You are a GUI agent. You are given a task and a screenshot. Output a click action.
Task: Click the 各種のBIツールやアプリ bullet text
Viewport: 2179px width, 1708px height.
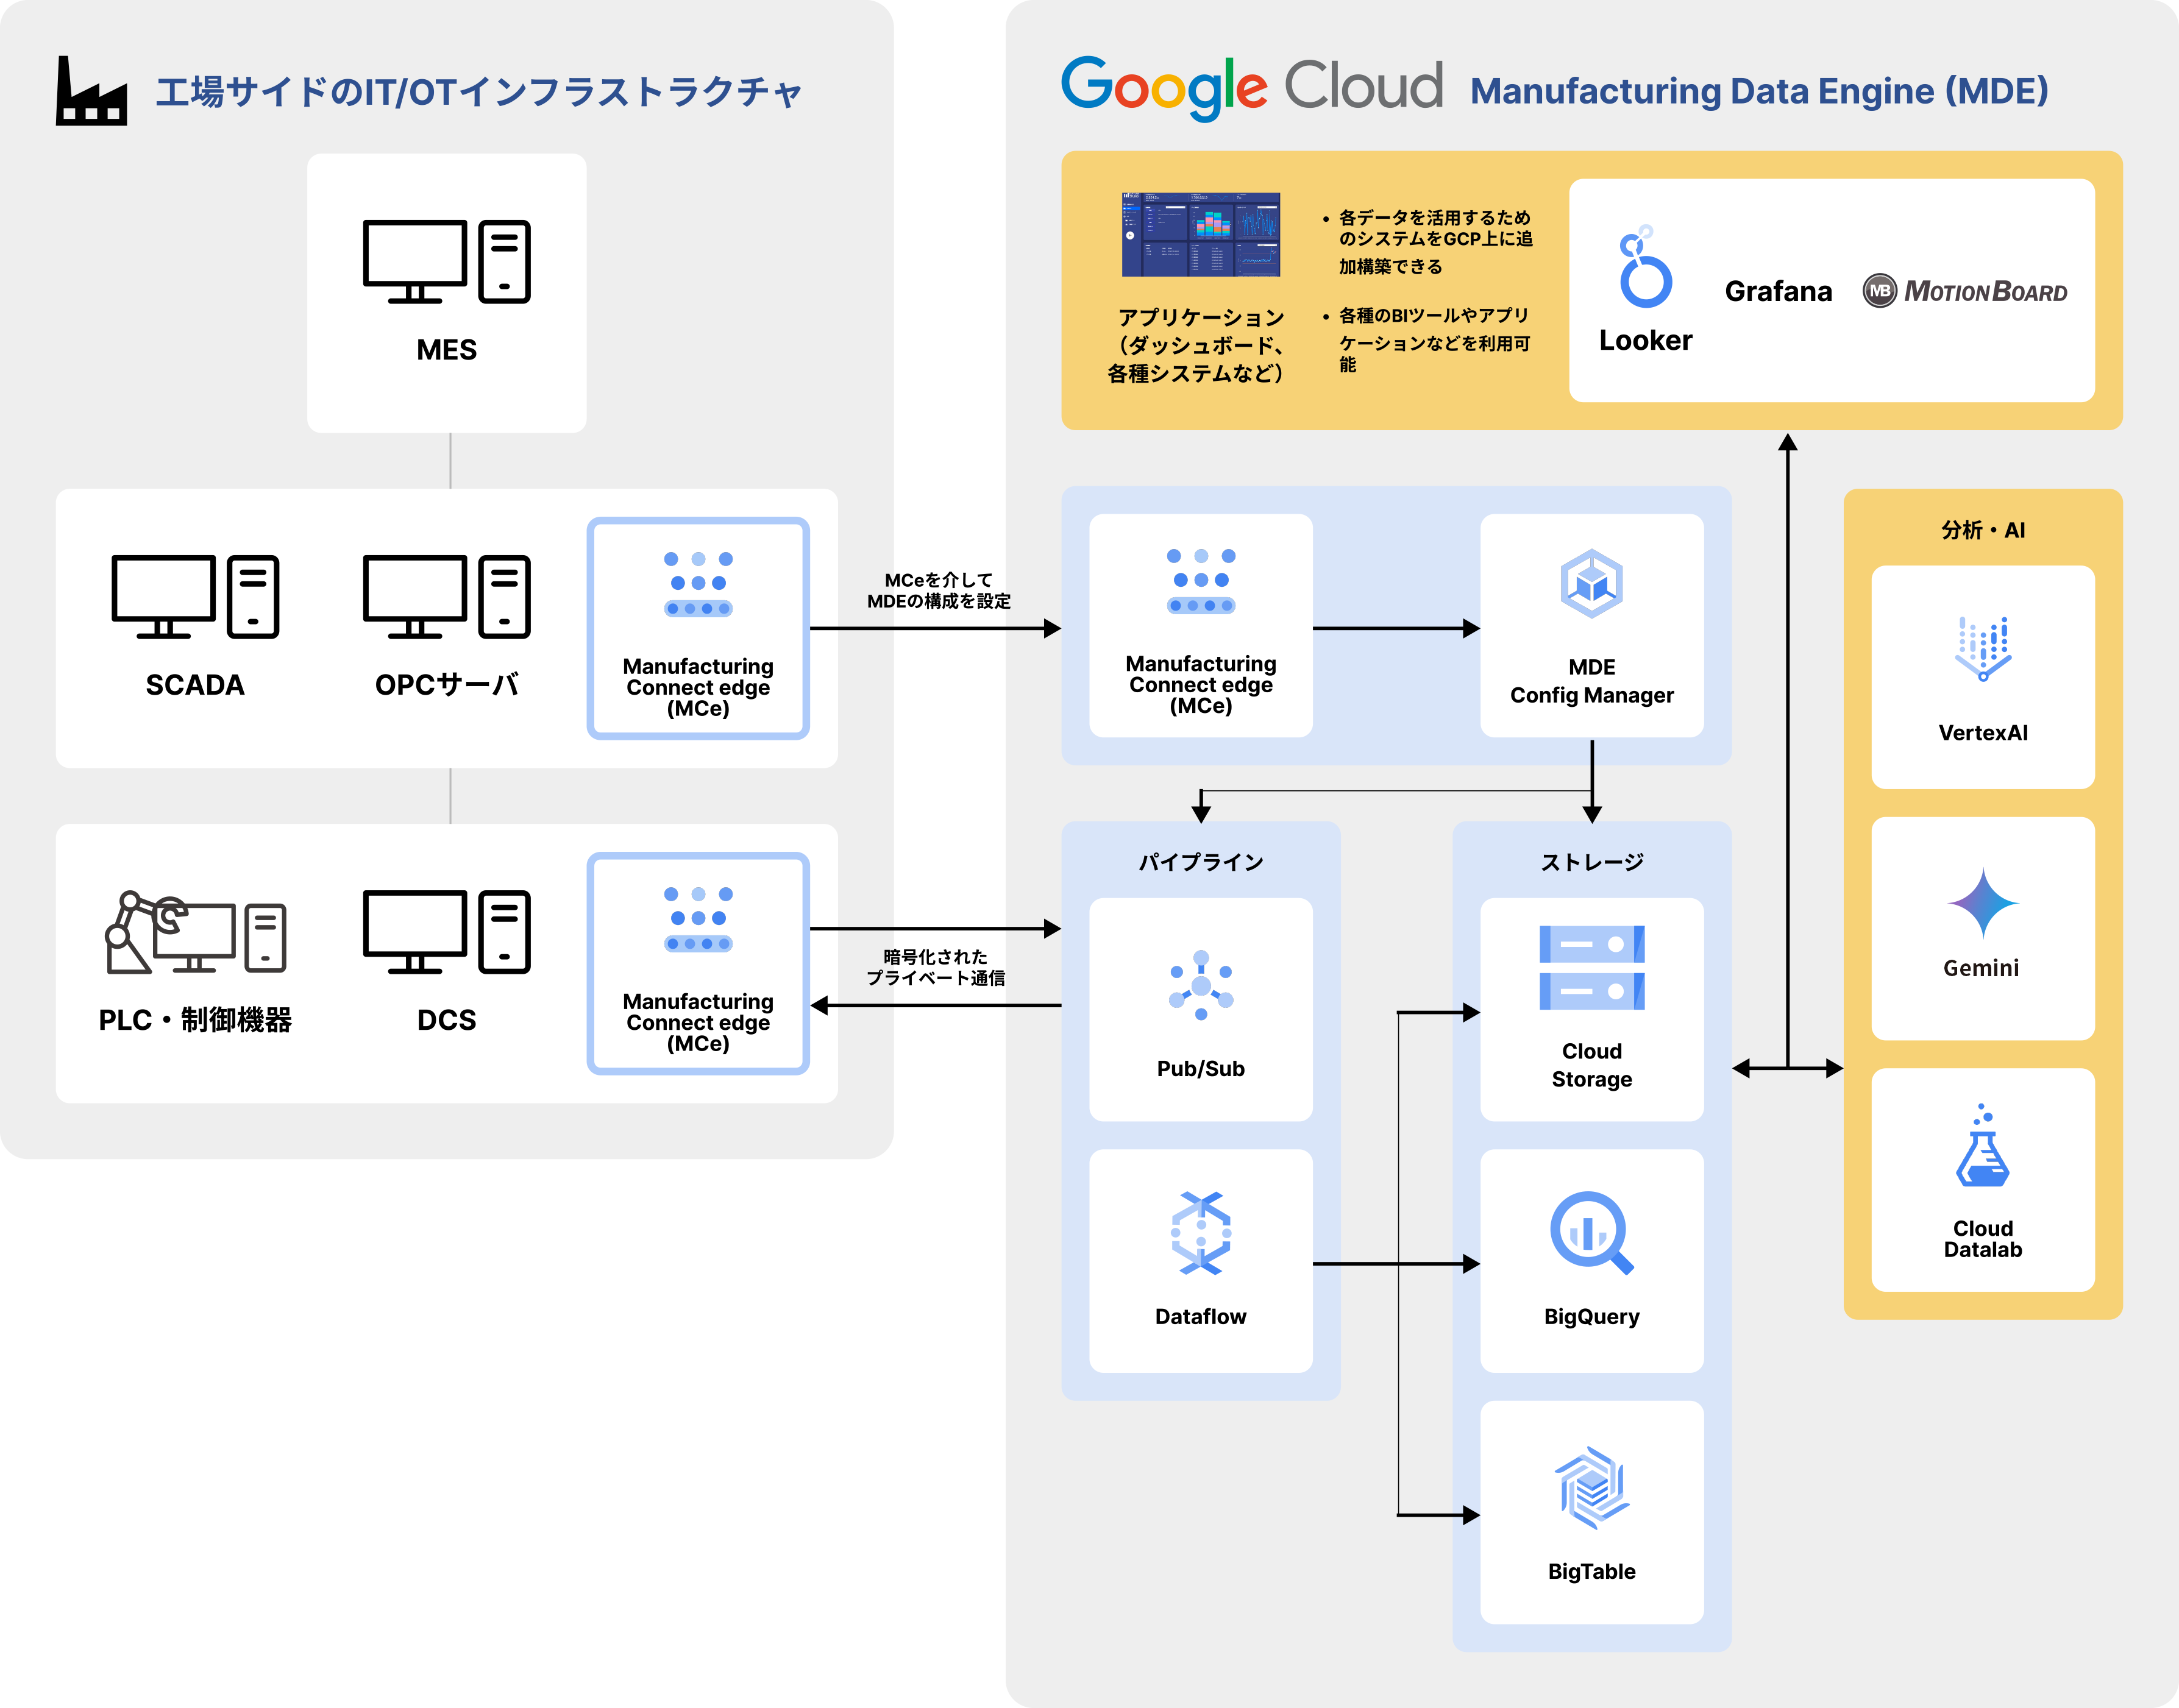(x=1434, y=340)
